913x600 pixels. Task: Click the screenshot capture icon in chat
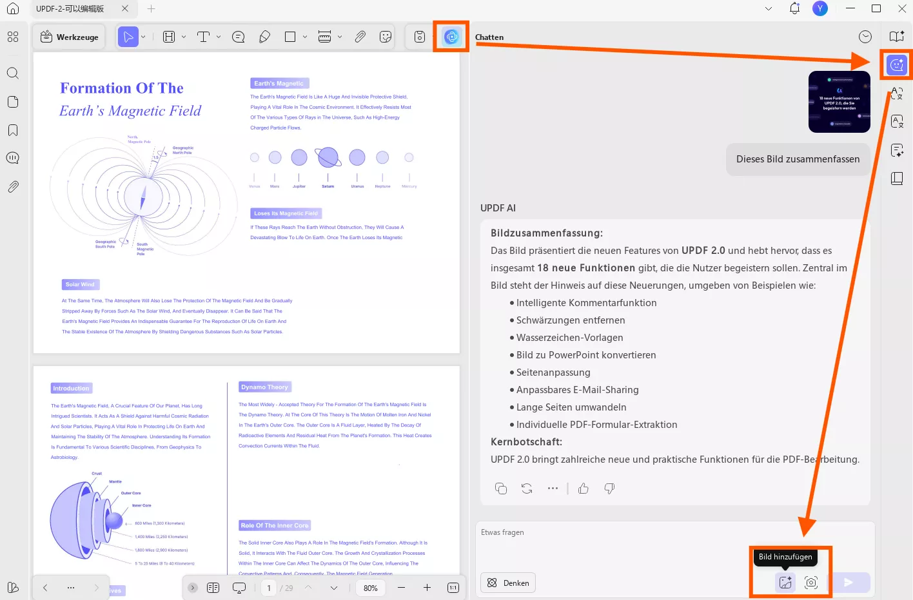tap(811, 583)
